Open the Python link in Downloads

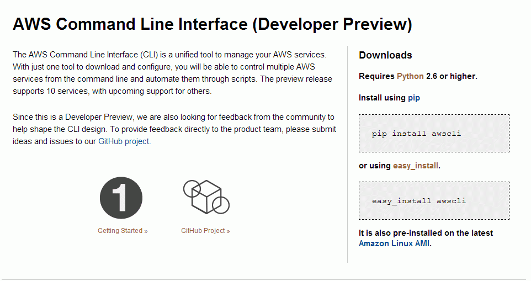[410, 76]
